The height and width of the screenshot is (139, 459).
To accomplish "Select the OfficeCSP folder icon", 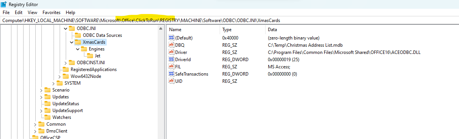I will click(35, 137).
